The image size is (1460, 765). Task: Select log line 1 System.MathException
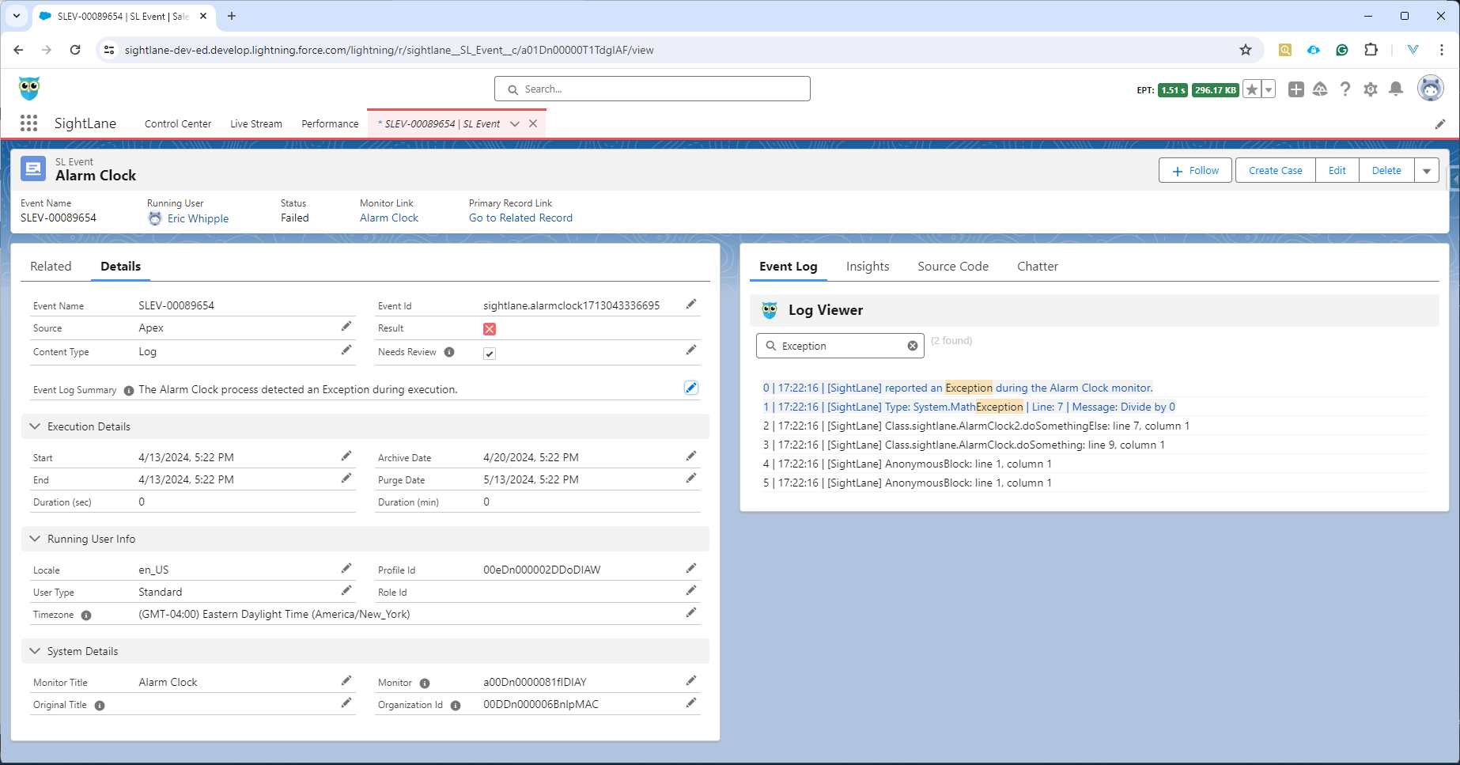(969, 407)
